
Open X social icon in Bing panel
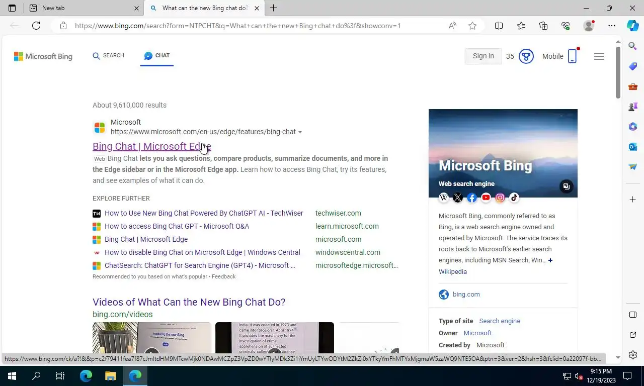(x=458, y=198)
